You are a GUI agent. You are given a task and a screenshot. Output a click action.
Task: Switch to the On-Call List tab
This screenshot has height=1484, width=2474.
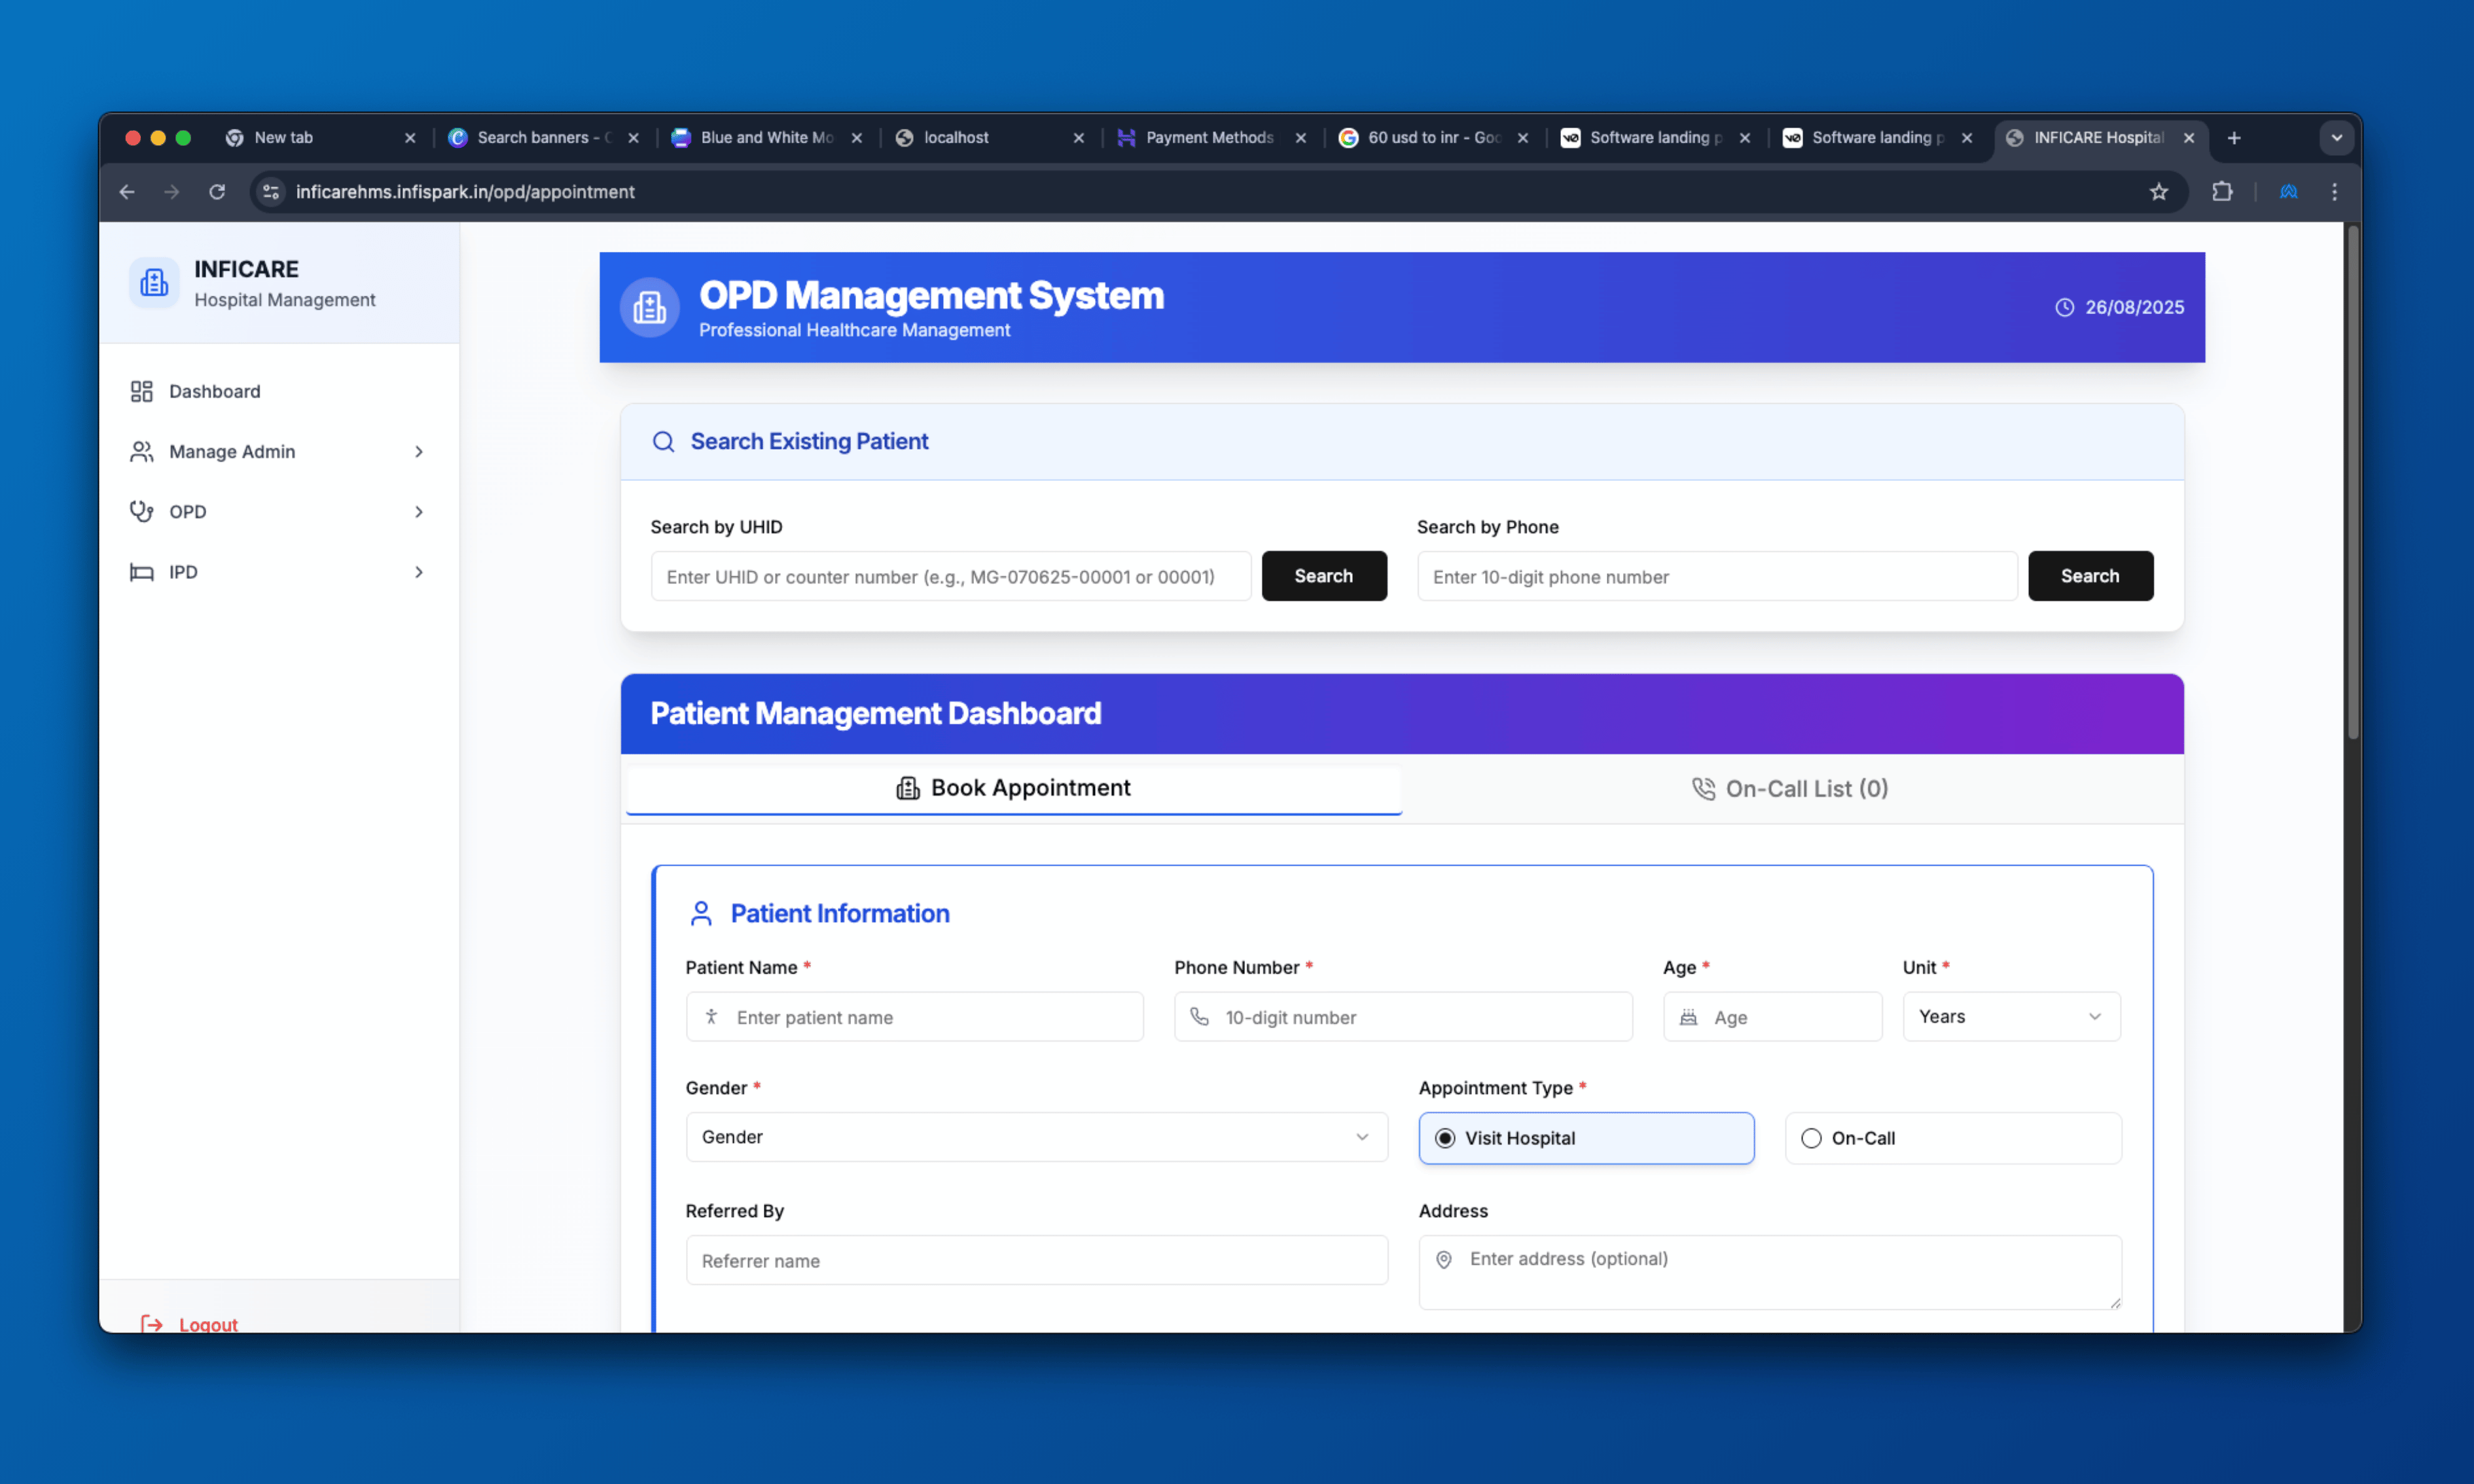pos(1790,789)
